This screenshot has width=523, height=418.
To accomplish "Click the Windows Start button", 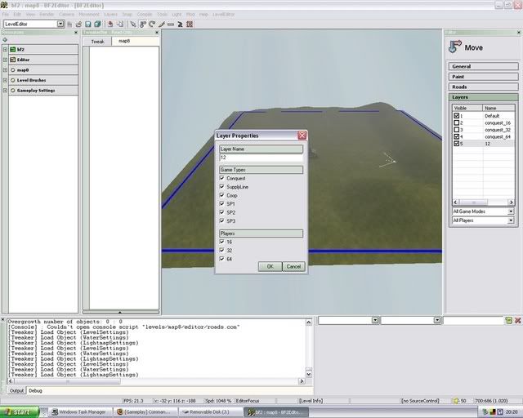I will point(20,411).
